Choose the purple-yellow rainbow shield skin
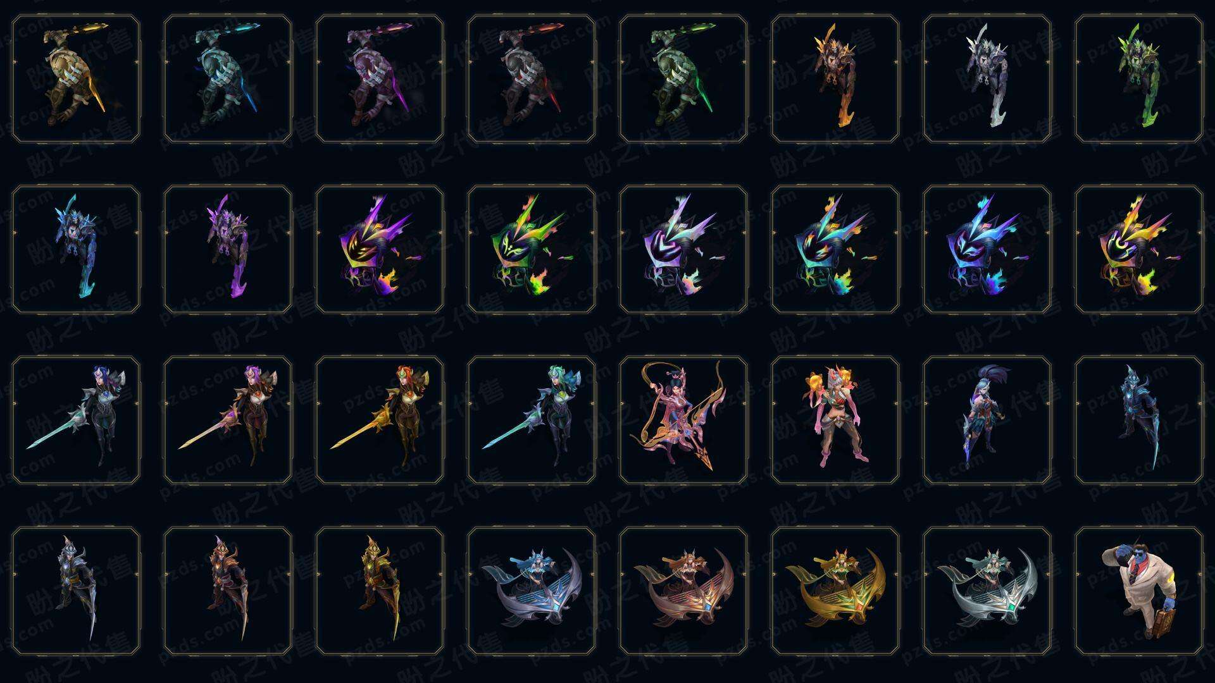This screenshot has width=1215, height=683. [x=380, y=249]
